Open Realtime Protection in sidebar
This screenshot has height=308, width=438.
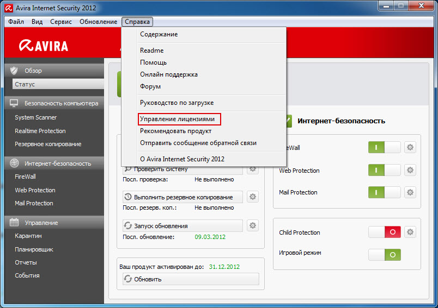click(x=40, y=131)
